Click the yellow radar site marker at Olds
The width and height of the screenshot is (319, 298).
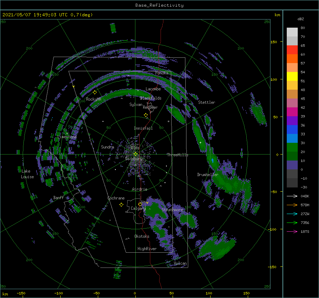tap(135, 154)
